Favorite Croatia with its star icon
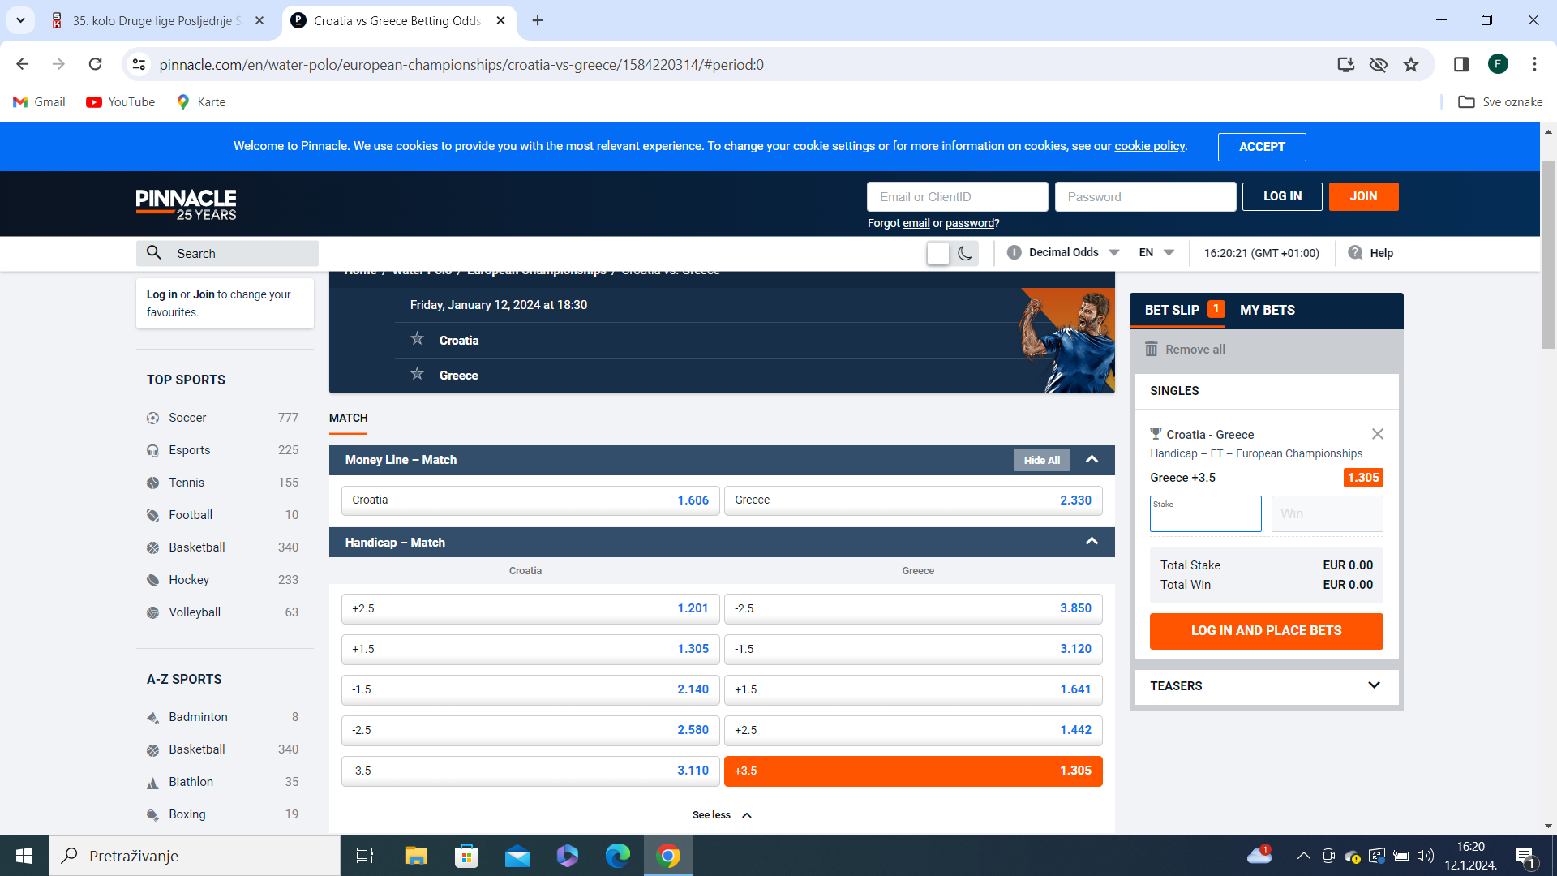Screen dimensions: 1557x876 (x=417, y=339)
